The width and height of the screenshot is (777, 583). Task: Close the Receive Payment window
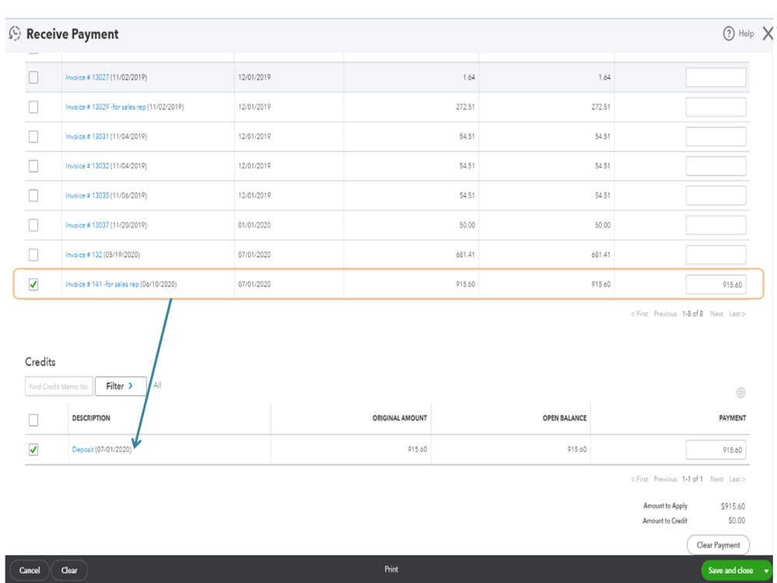pos(768,33)
